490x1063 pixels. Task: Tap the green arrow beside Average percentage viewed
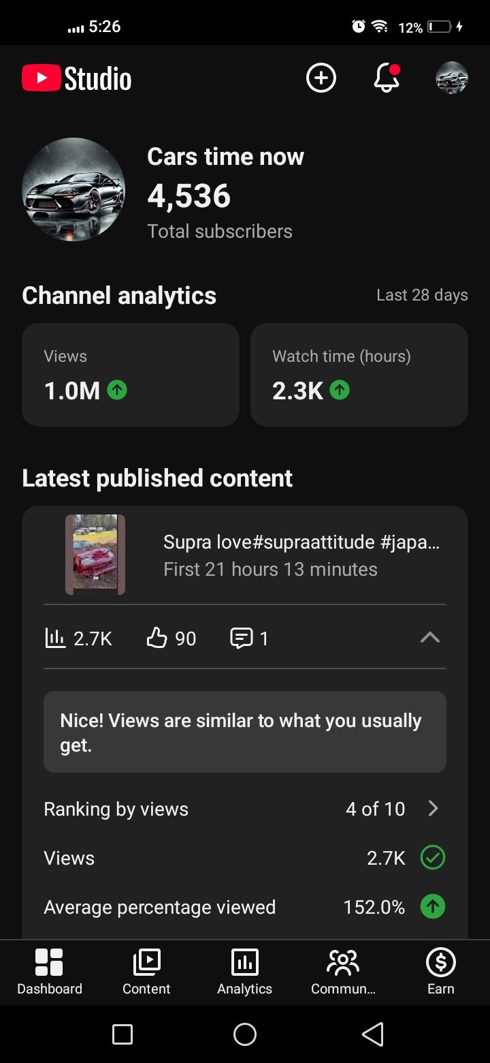pos(433,907)
